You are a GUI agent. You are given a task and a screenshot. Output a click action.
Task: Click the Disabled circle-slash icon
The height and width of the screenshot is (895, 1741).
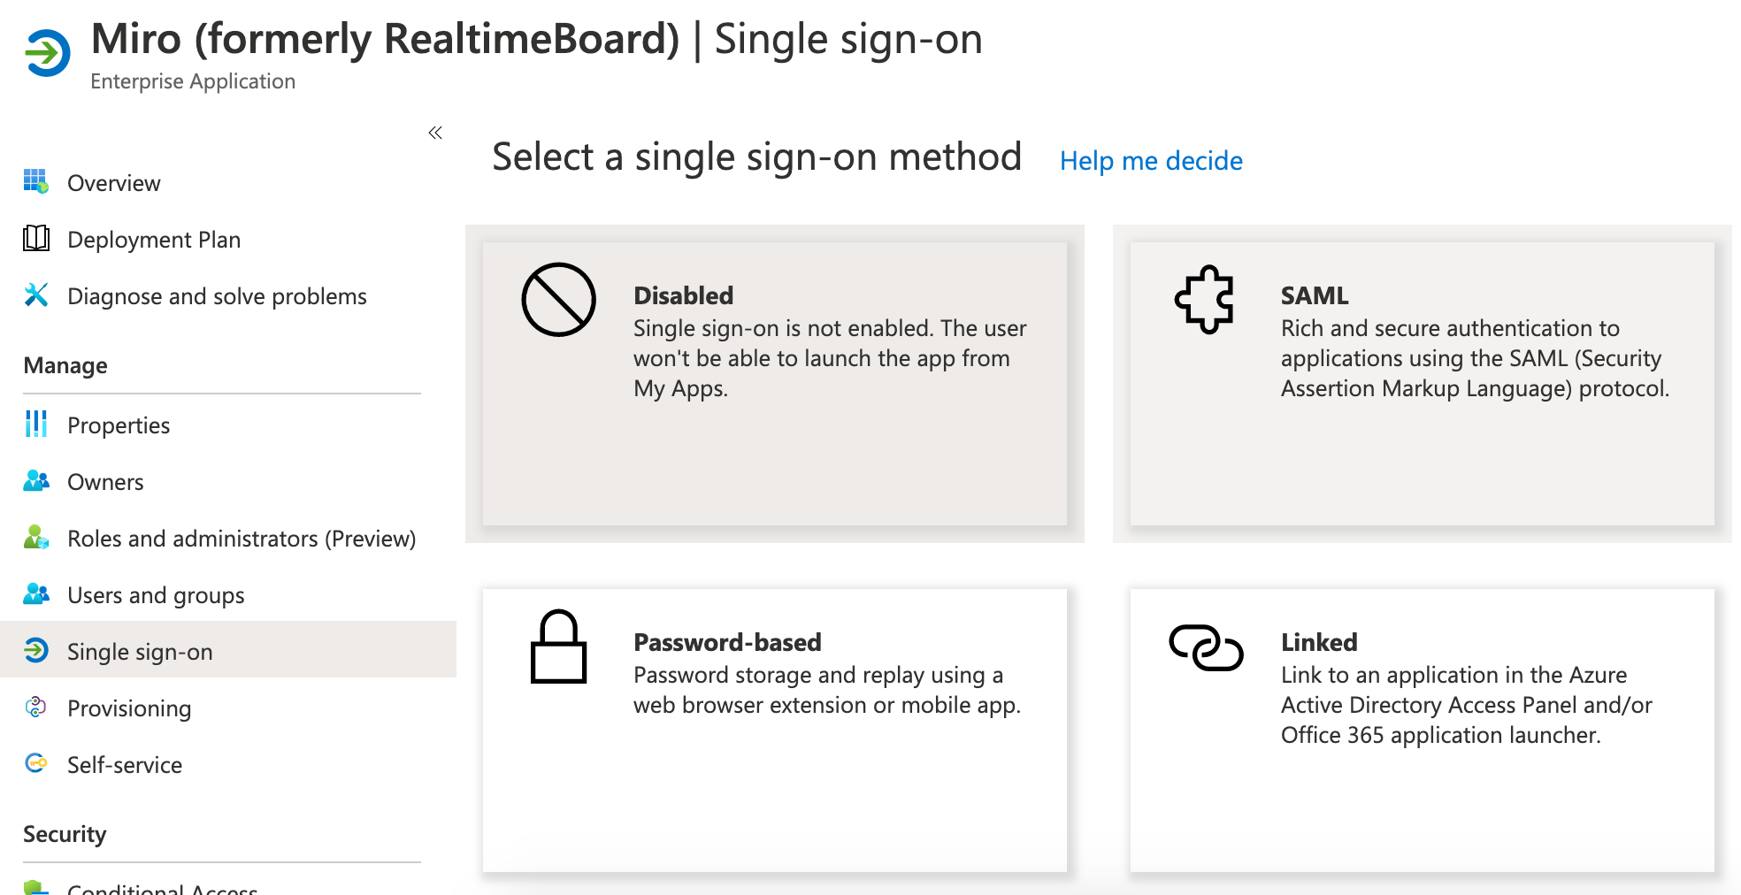pos(558,300)
